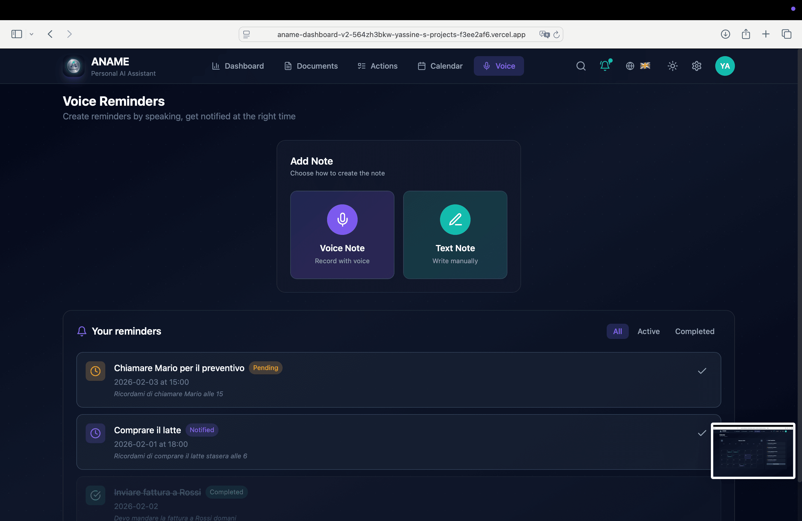The width and height of the screenshot is (802, 521).
Task: Click the ANAME logo icon
Action: 73,66
